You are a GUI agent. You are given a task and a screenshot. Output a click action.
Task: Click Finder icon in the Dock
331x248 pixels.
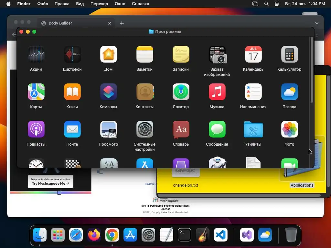click(40, 235)
